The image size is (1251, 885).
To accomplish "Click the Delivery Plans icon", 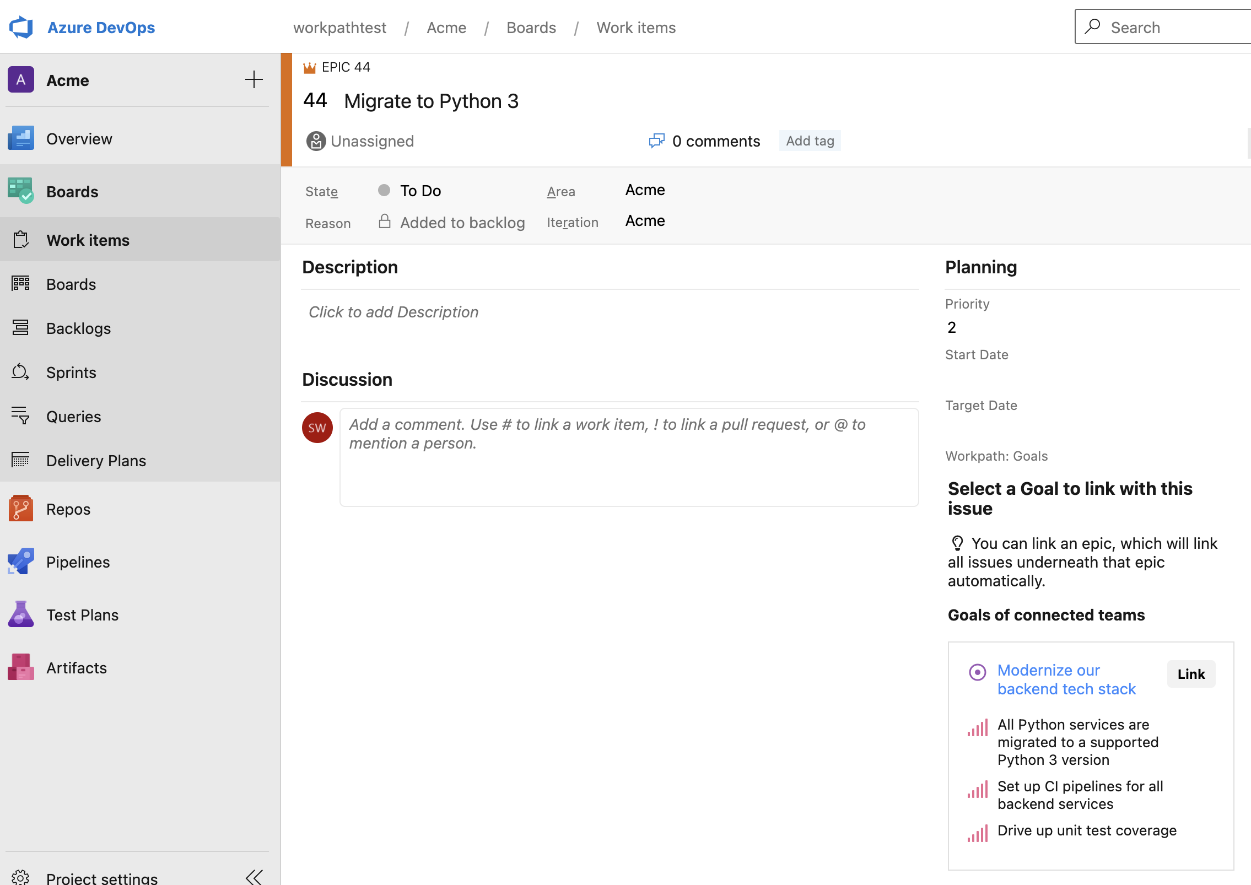I will (x=21, y=460).
